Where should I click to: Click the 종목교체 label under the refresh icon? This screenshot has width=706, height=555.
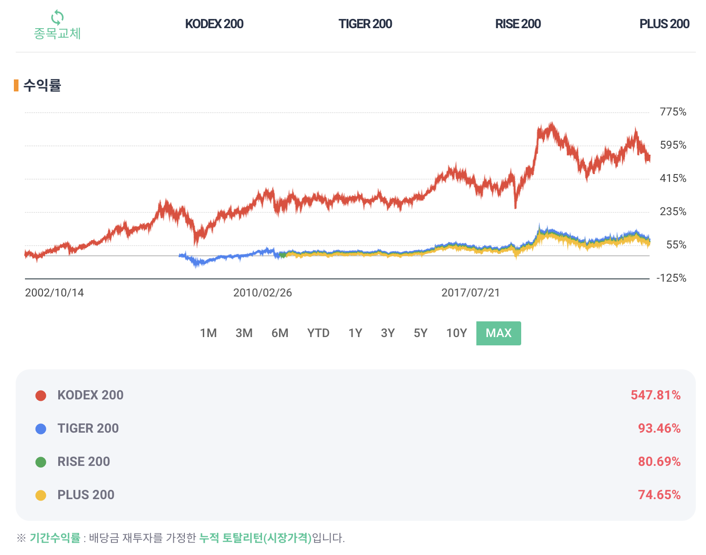point(57,33)
